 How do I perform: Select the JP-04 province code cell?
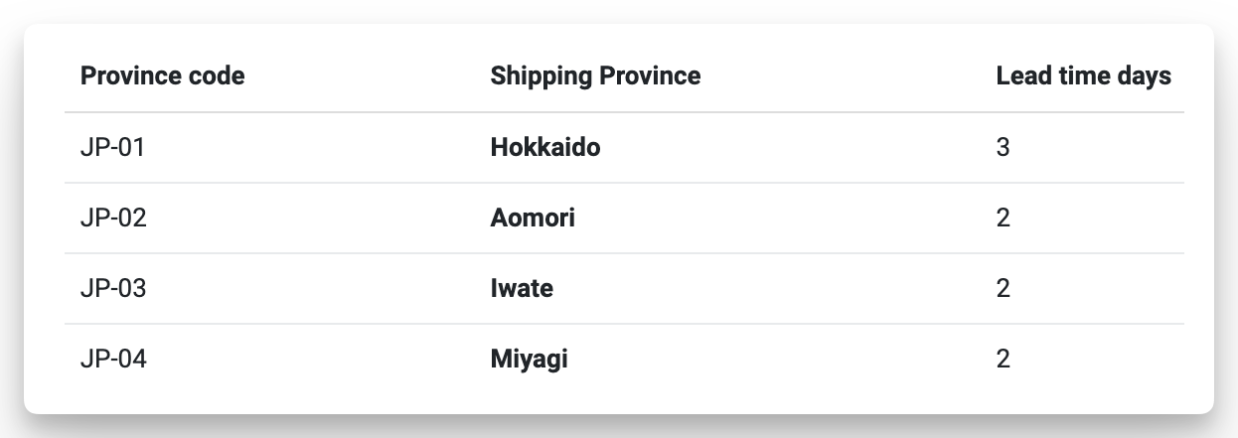pos(113,360)
